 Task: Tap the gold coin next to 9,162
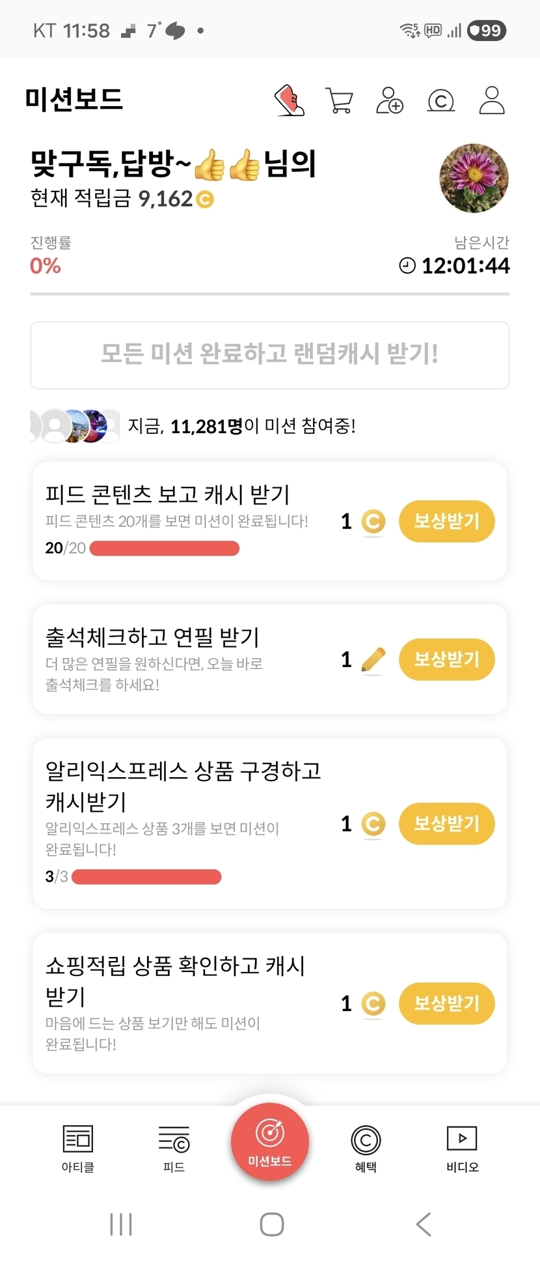205,199
